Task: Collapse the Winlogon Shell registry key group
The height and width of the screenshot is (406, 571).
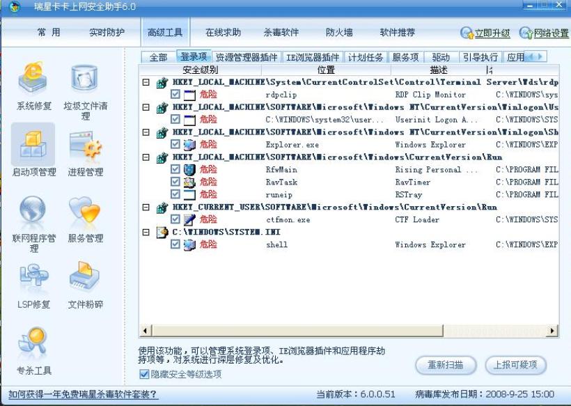Action: point(146,132)
